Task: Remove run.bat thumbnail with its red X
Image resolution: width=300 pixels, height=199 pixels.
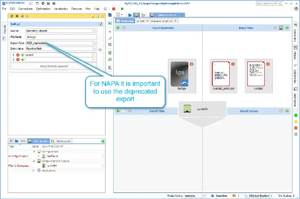Action: click(268, 64)
